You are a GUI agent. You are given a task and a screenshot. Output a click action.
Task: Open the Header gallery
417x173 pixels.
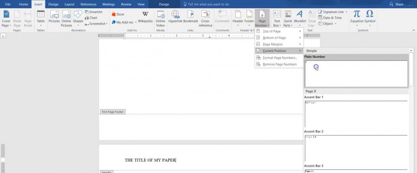tap(238, 19)
